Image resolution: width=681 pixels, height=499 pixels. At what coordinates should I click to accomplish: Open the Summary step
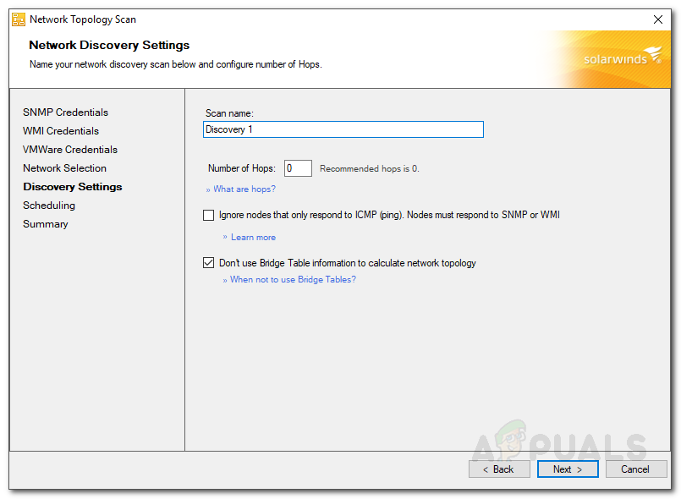tap(46, 224)
